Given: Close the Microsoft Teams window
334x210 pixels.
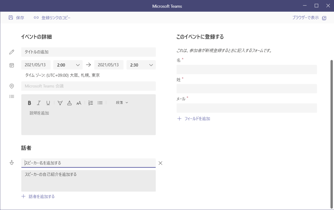Looking at the screenshot, I should tap(328, 6).
